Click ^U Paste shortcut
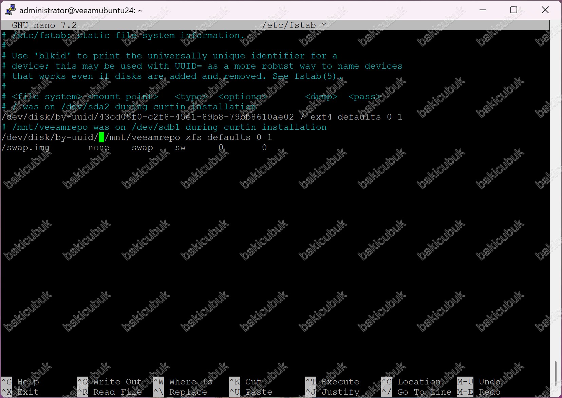The width and height of the screenshot is (562, 398). point(251,392)
